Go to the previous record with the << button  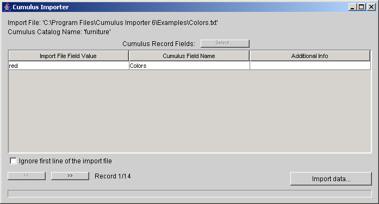pyautogui.click(x=27, y=176)
